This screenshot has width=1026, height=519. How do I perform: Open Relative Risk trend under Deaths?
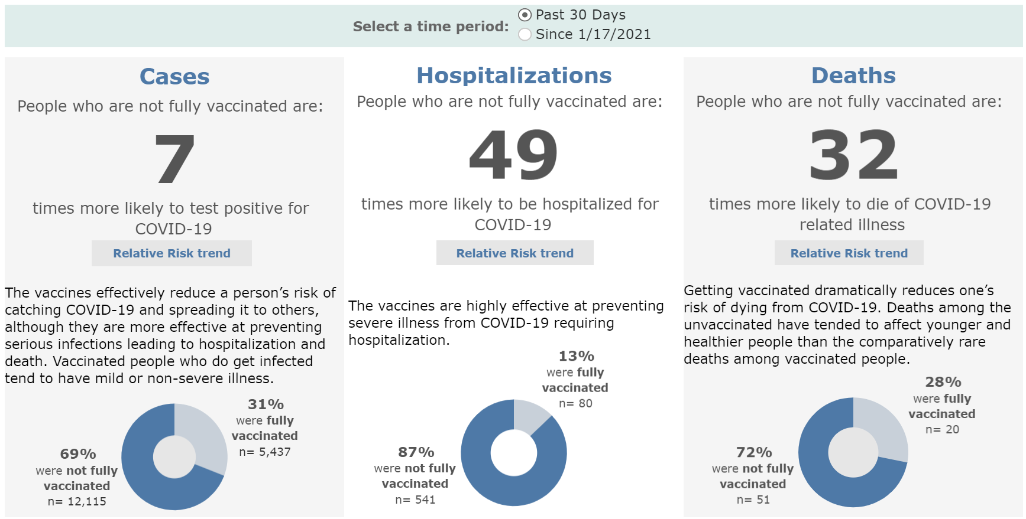[849, 253]
